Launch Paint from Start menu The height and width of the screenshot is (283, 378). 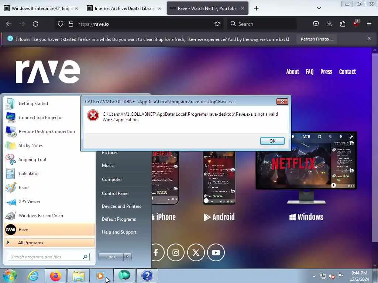(x=49, y=188)
